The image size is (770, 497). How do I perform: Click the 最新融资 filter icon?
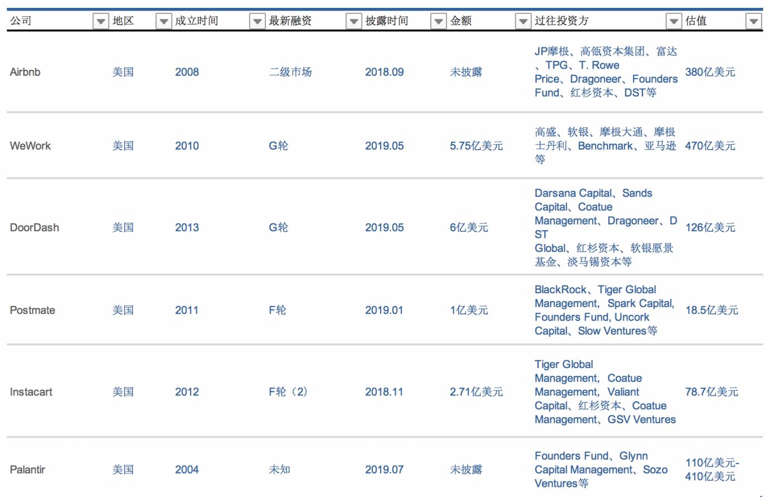click(353, 21)
